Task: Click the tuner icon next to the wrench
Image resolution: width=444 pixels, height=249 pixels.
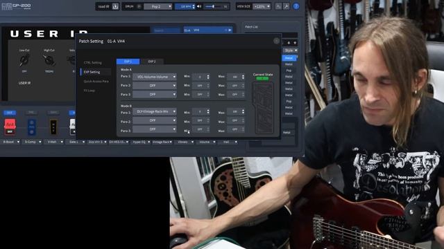Action: [278, 6]
